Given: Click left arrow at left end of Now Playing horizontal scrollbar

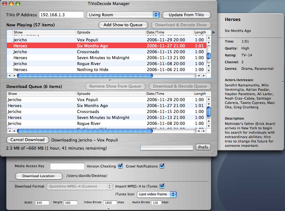Looking at the screenshot, I should [9, 75].
